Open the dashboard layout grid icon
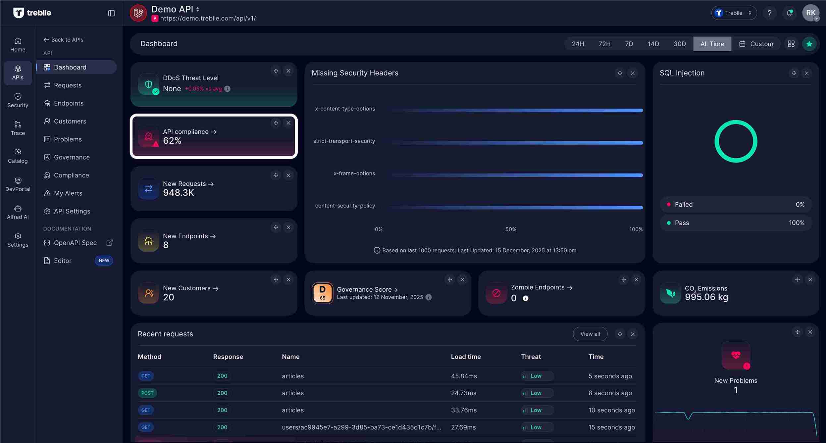The image size is (826, 443). tap(791, 43)
